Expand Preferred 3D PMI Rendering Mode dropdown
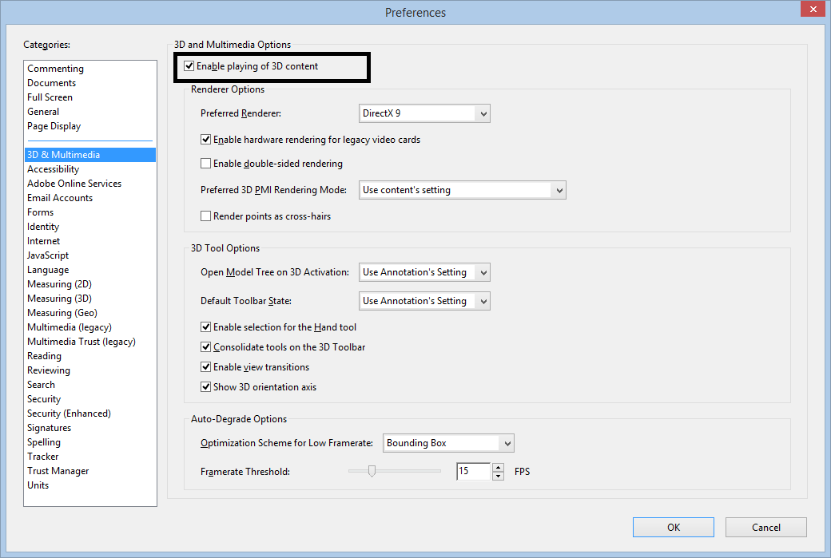 463,190
